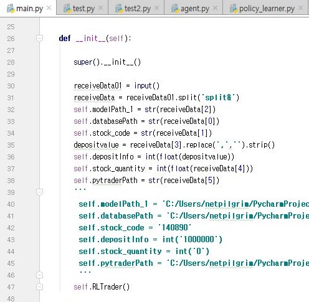Click line number 30 in the gutter
Image resolution: width=309 pixels, height=302 pixels.
11,86
